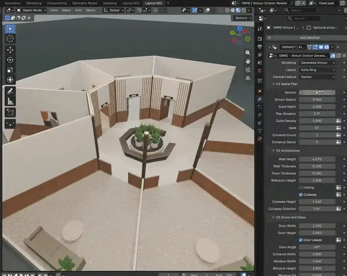The width and height of the screenshot is (347, 276).
Task: Toggle modifier on-cage filter icon
Action: click(x=309, y=47)
